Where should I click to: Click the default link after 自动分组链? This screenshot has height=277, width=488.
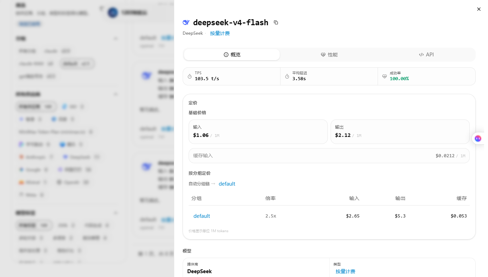(227, 184)
